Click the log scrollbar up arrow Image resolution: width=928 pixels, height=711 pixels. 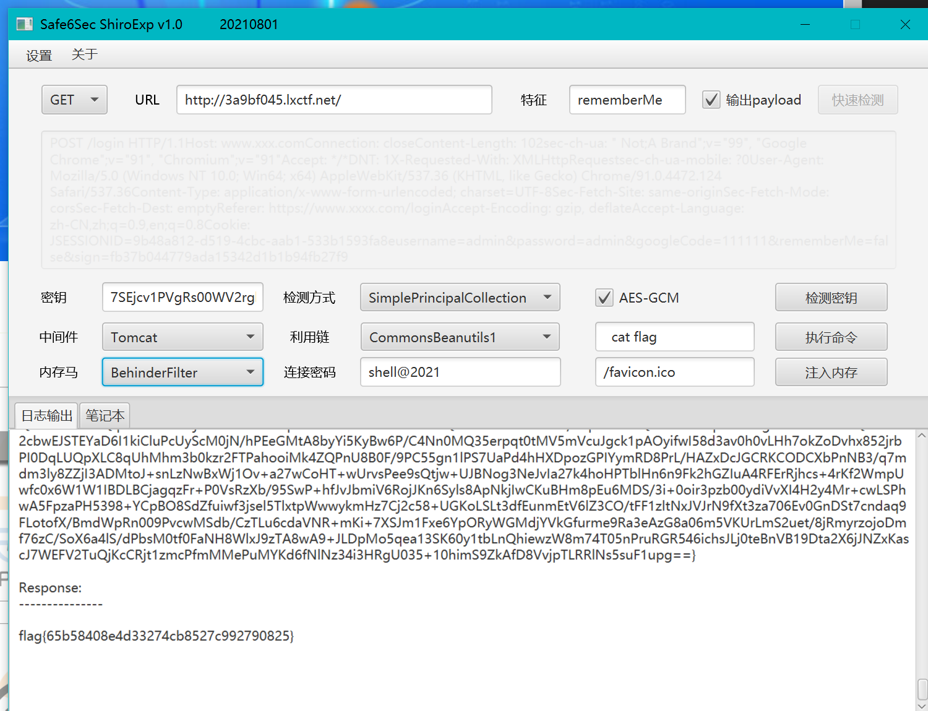tap(922, 436)
